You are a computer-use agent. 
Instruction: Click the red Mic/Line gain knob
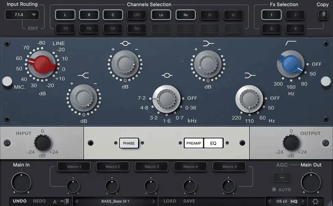41,63
